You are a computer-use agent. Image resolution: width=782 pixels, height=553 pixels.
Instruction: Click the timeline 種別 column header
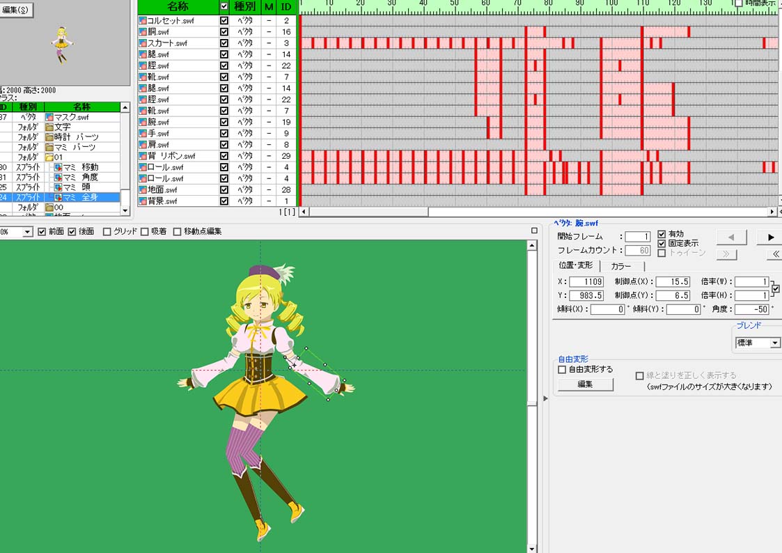click(245, 6)
